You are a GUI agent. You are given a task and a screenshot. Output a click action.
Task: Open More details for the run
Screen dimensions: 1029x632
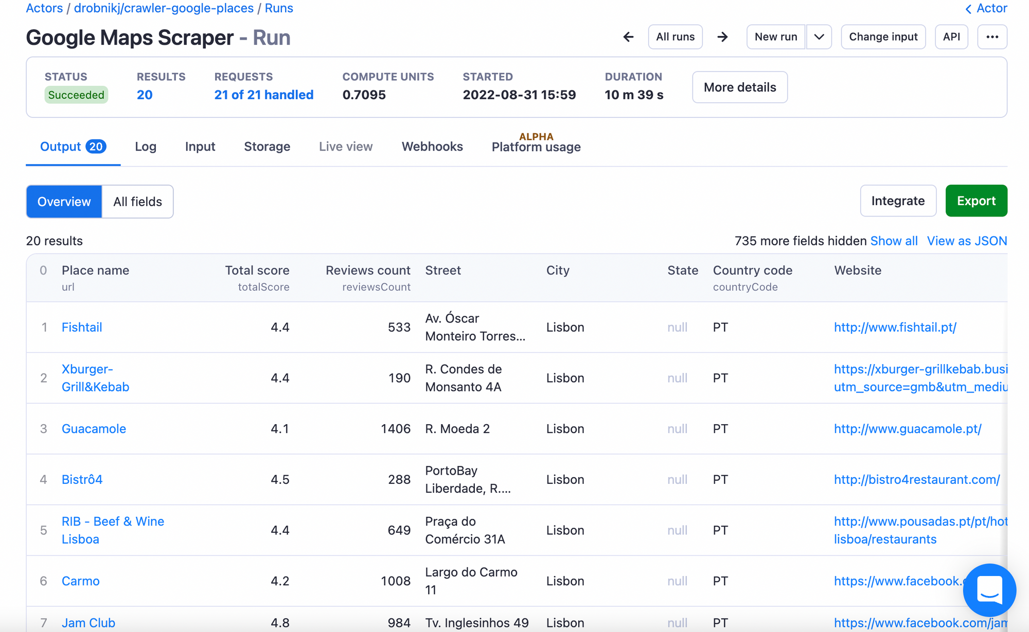pyautogui.click(x=739, y=87)
